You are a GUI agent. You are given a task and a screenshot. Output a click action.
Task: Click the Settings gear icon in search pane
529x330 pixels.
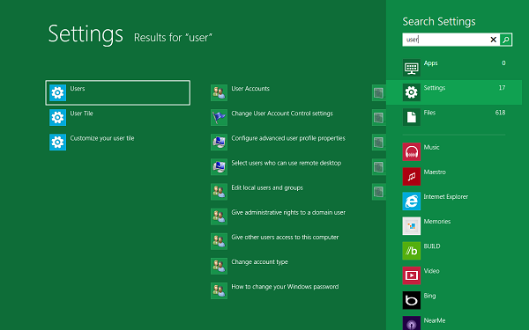tap(411, 92)
